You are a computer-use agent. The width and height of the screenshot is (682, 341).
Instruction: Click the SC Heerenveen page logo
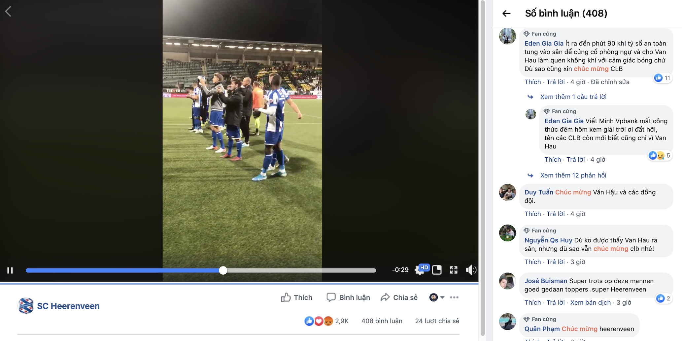26,306
